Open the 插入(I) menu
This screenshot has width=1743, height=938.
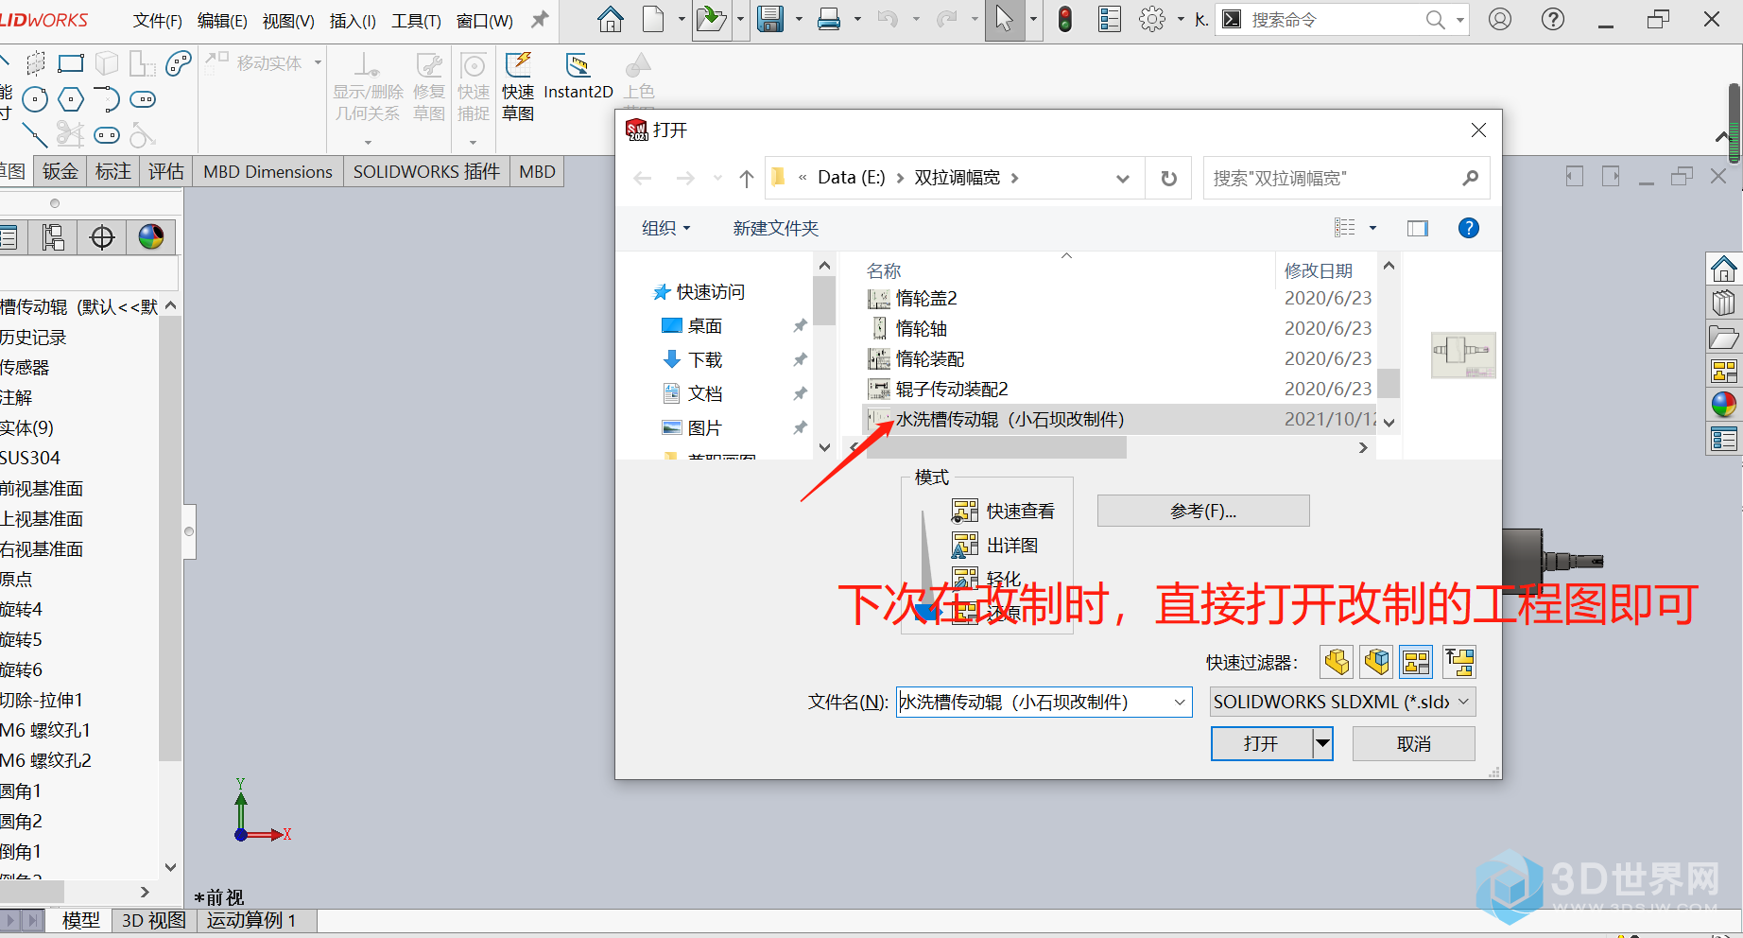[353, 20]
